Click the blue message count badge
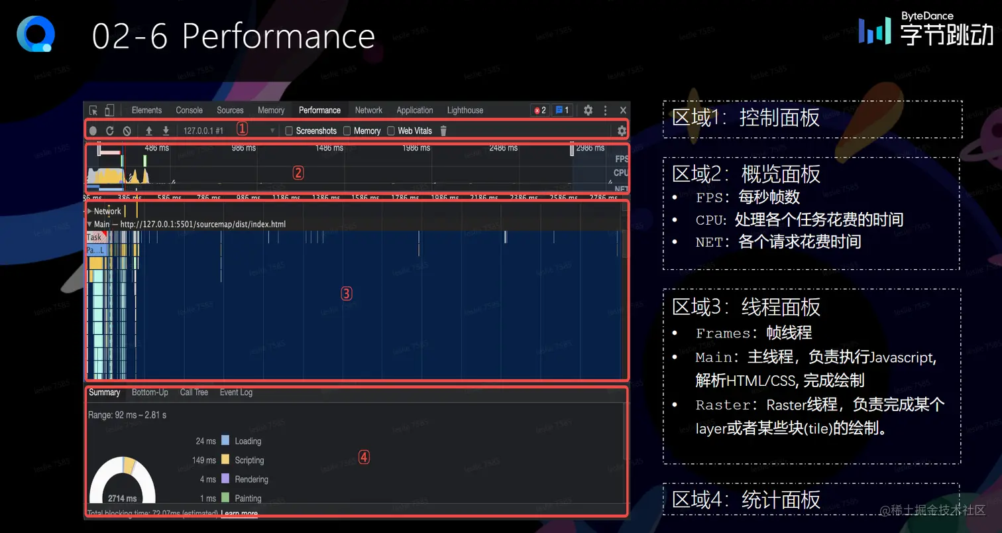 [x=562, y=110]
